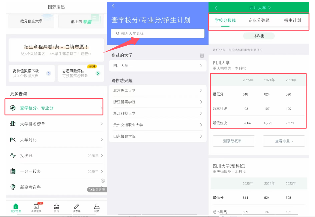The image size is (315, 217).
Task: Tap the 会员 crown icon
Action: [56, 207]
